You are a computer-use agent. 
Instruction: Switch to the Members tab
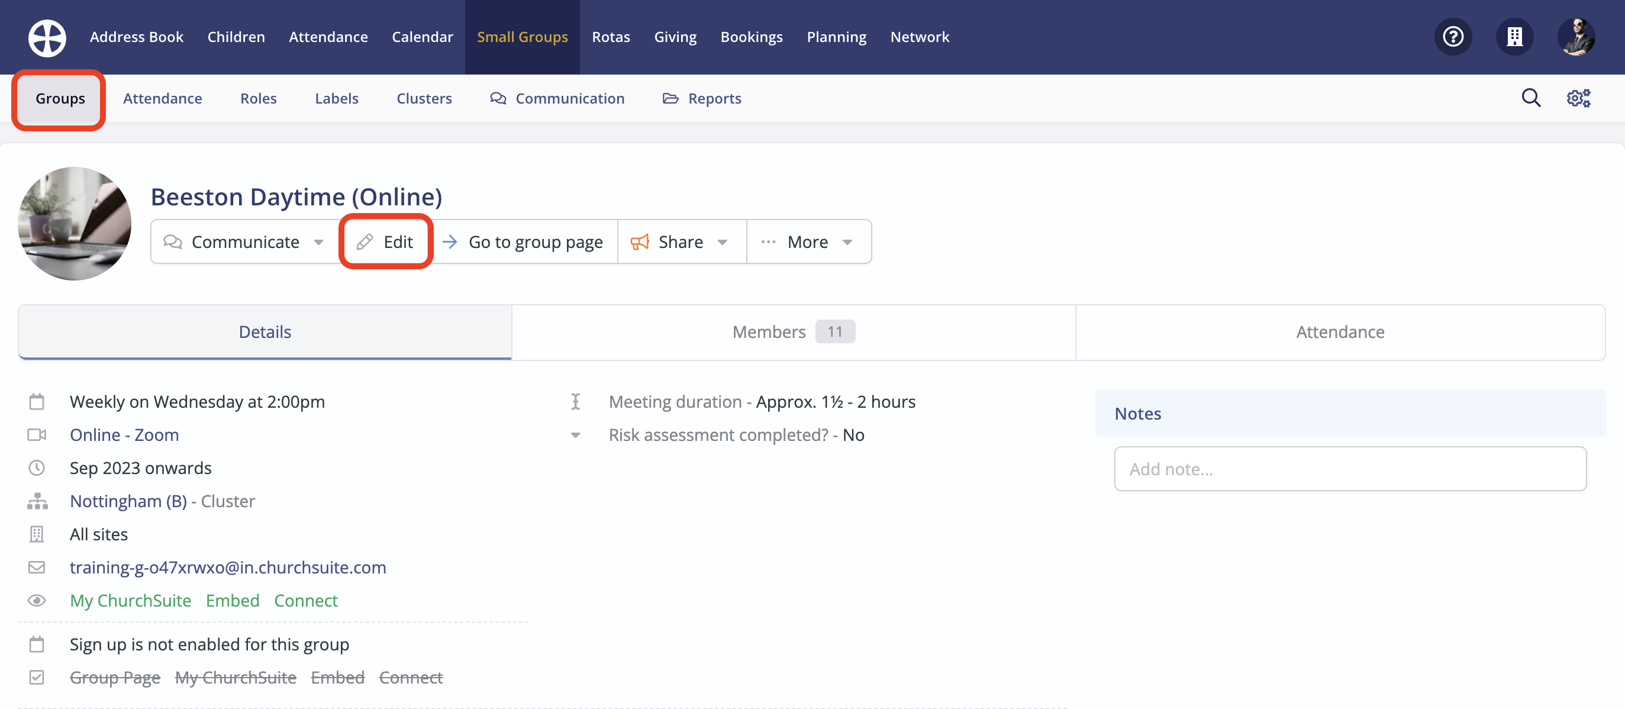(x=792, y=331)
